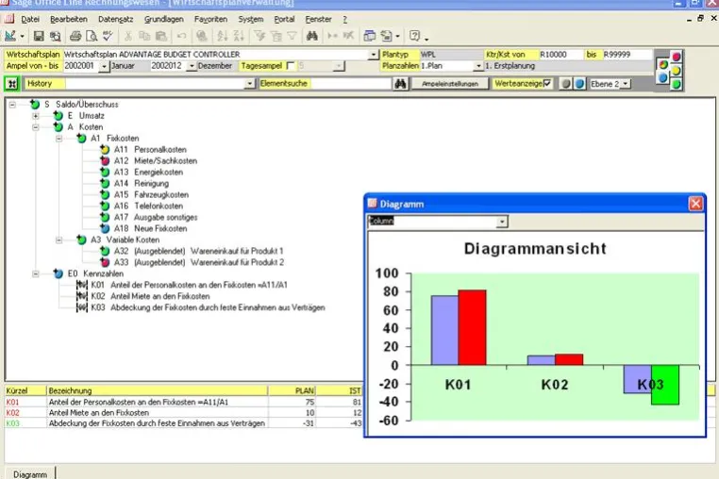Click the Elementsuche input field
This screenshot has width=719, height=479.
click(x=350, y=84)
